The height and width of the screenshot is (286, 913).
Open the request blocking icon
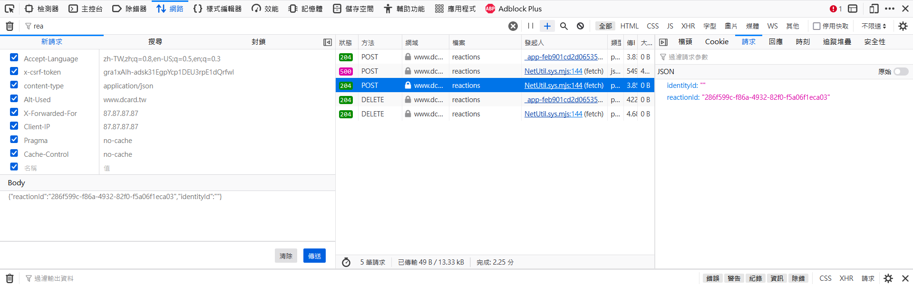[x=581, y=26]
